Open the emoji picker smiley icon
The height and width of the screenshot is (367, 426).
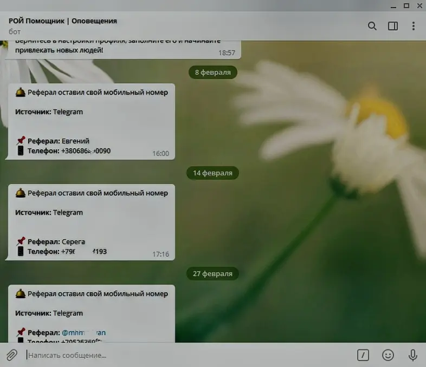(388, 355)
